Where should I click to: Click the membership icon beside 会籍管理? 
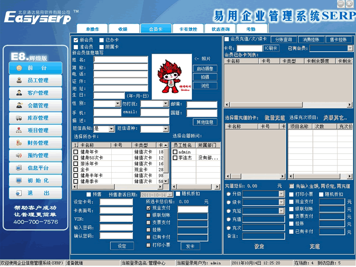[x=19, y=105]
